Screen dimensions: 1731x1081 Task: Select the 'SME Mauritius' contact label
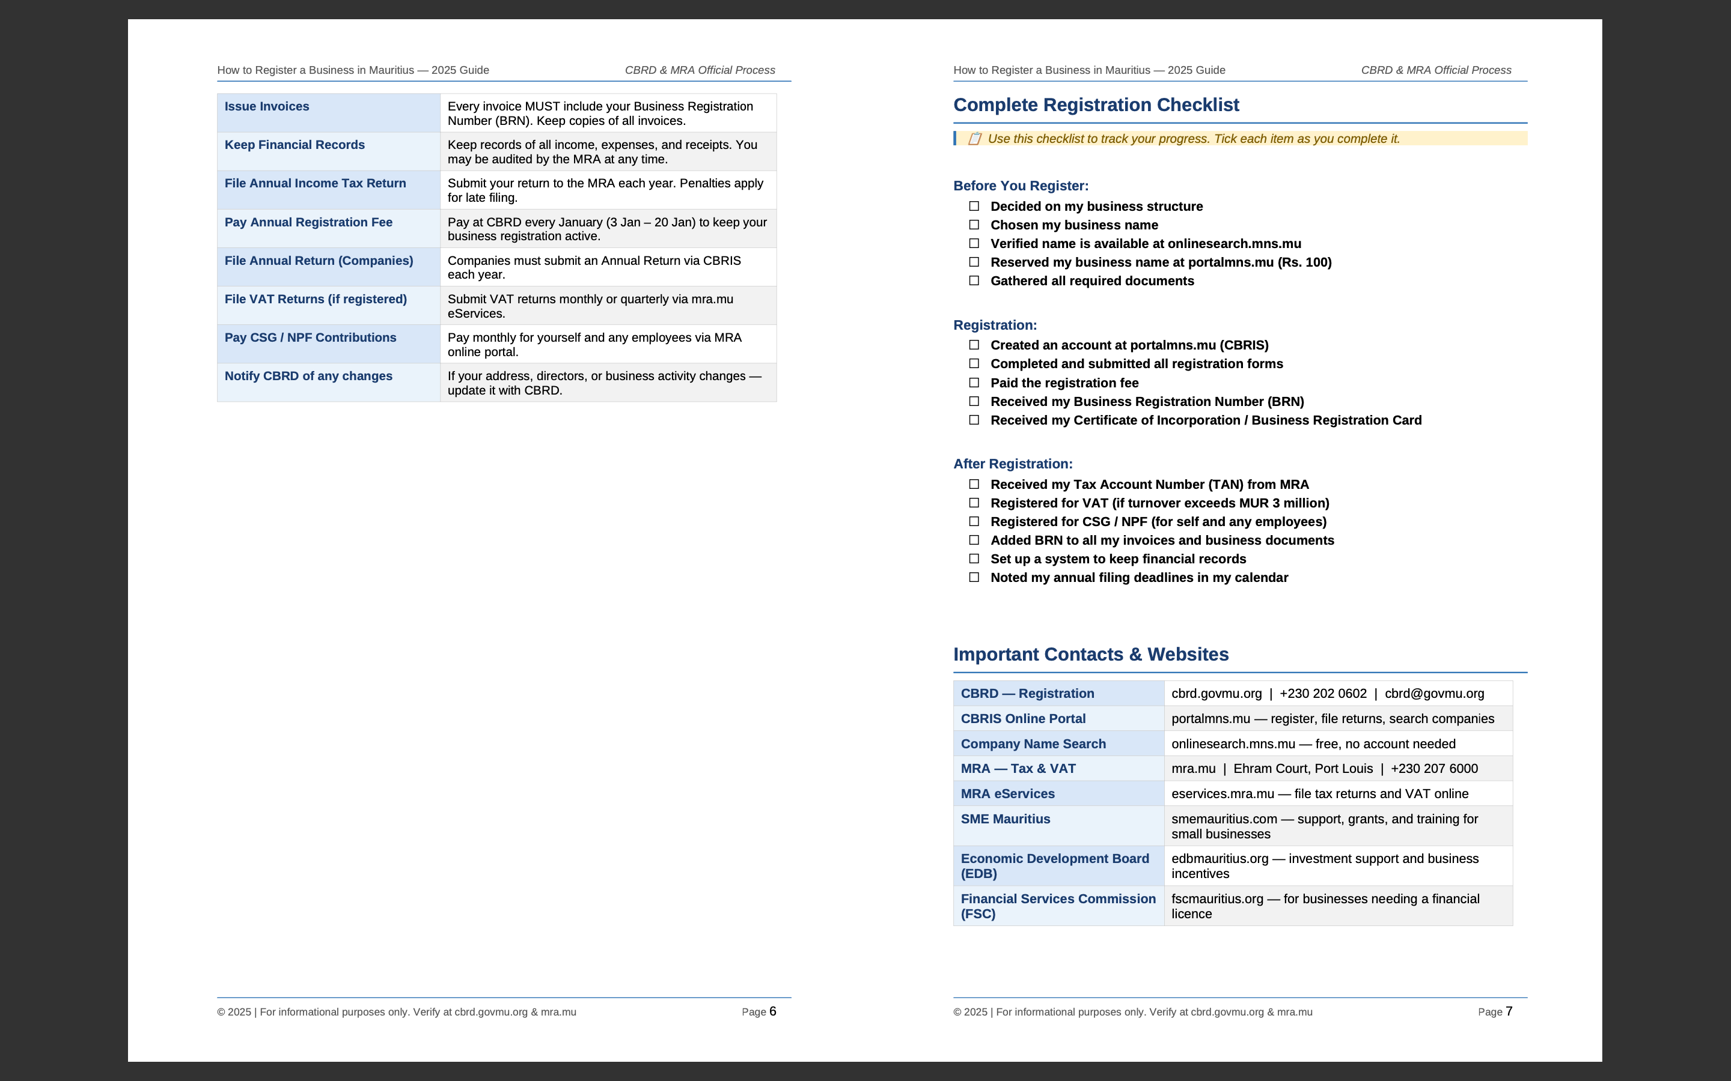[x=1005, y=819]
